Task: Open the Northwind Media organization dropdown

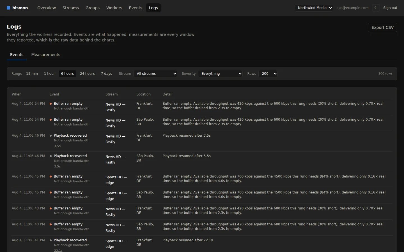Action: [x=314, y=8]
